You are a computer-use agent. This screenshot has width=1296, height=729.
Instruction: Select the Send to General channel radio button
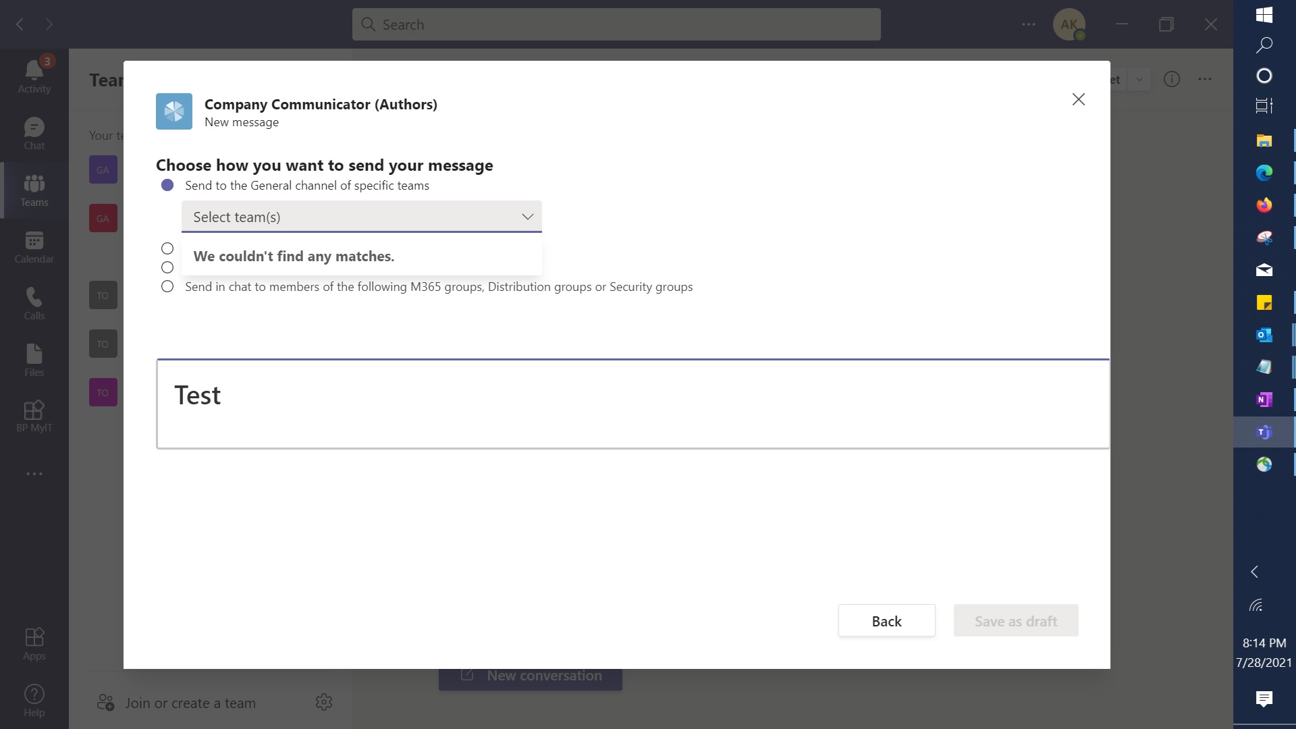point(166,185)
